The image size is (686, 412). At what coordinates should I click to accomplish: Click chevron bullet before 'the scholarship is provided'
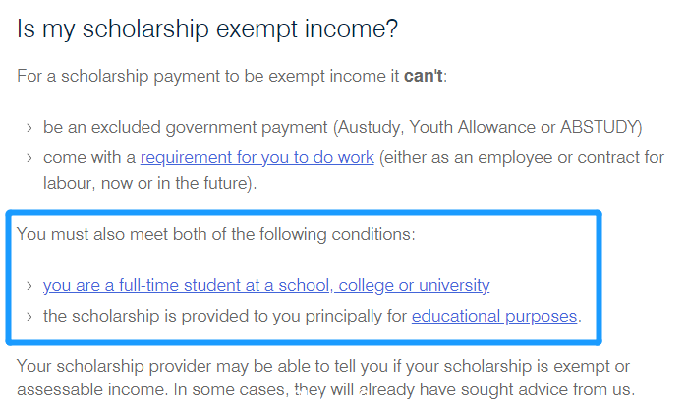point(29,317)
